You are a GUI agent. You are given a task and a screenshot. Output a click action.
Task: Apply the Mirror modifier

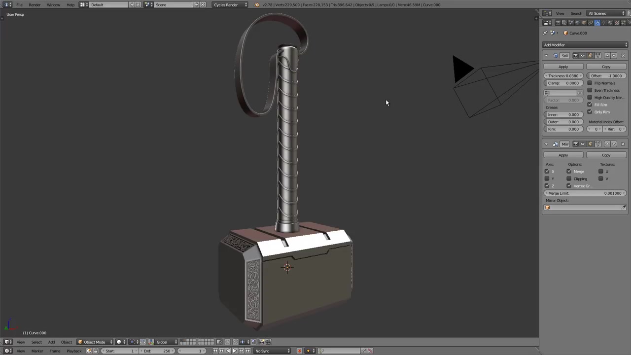[x=563, y=155]
